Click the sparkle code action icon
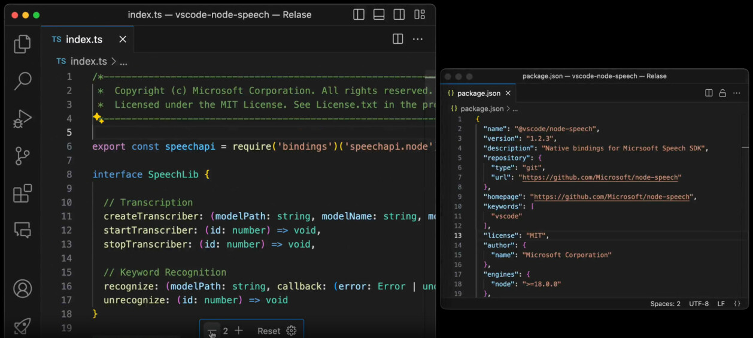Screen dimensions: 753x338 [98, 118]
